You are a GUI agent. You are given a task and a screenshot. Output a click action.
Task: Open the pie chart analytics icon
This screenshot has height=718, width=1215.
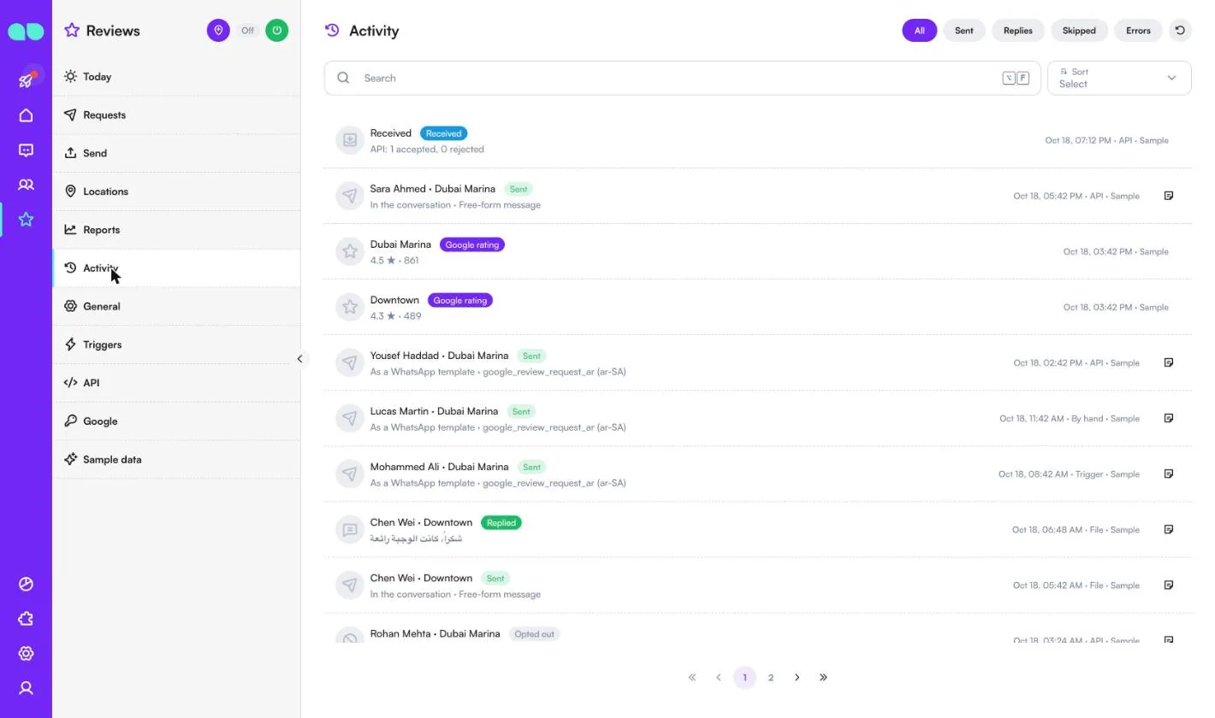tap(26, 585)
